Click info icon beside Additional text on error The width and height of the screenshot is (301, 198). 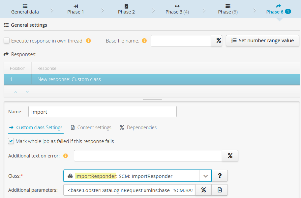[x=65, y=156]
